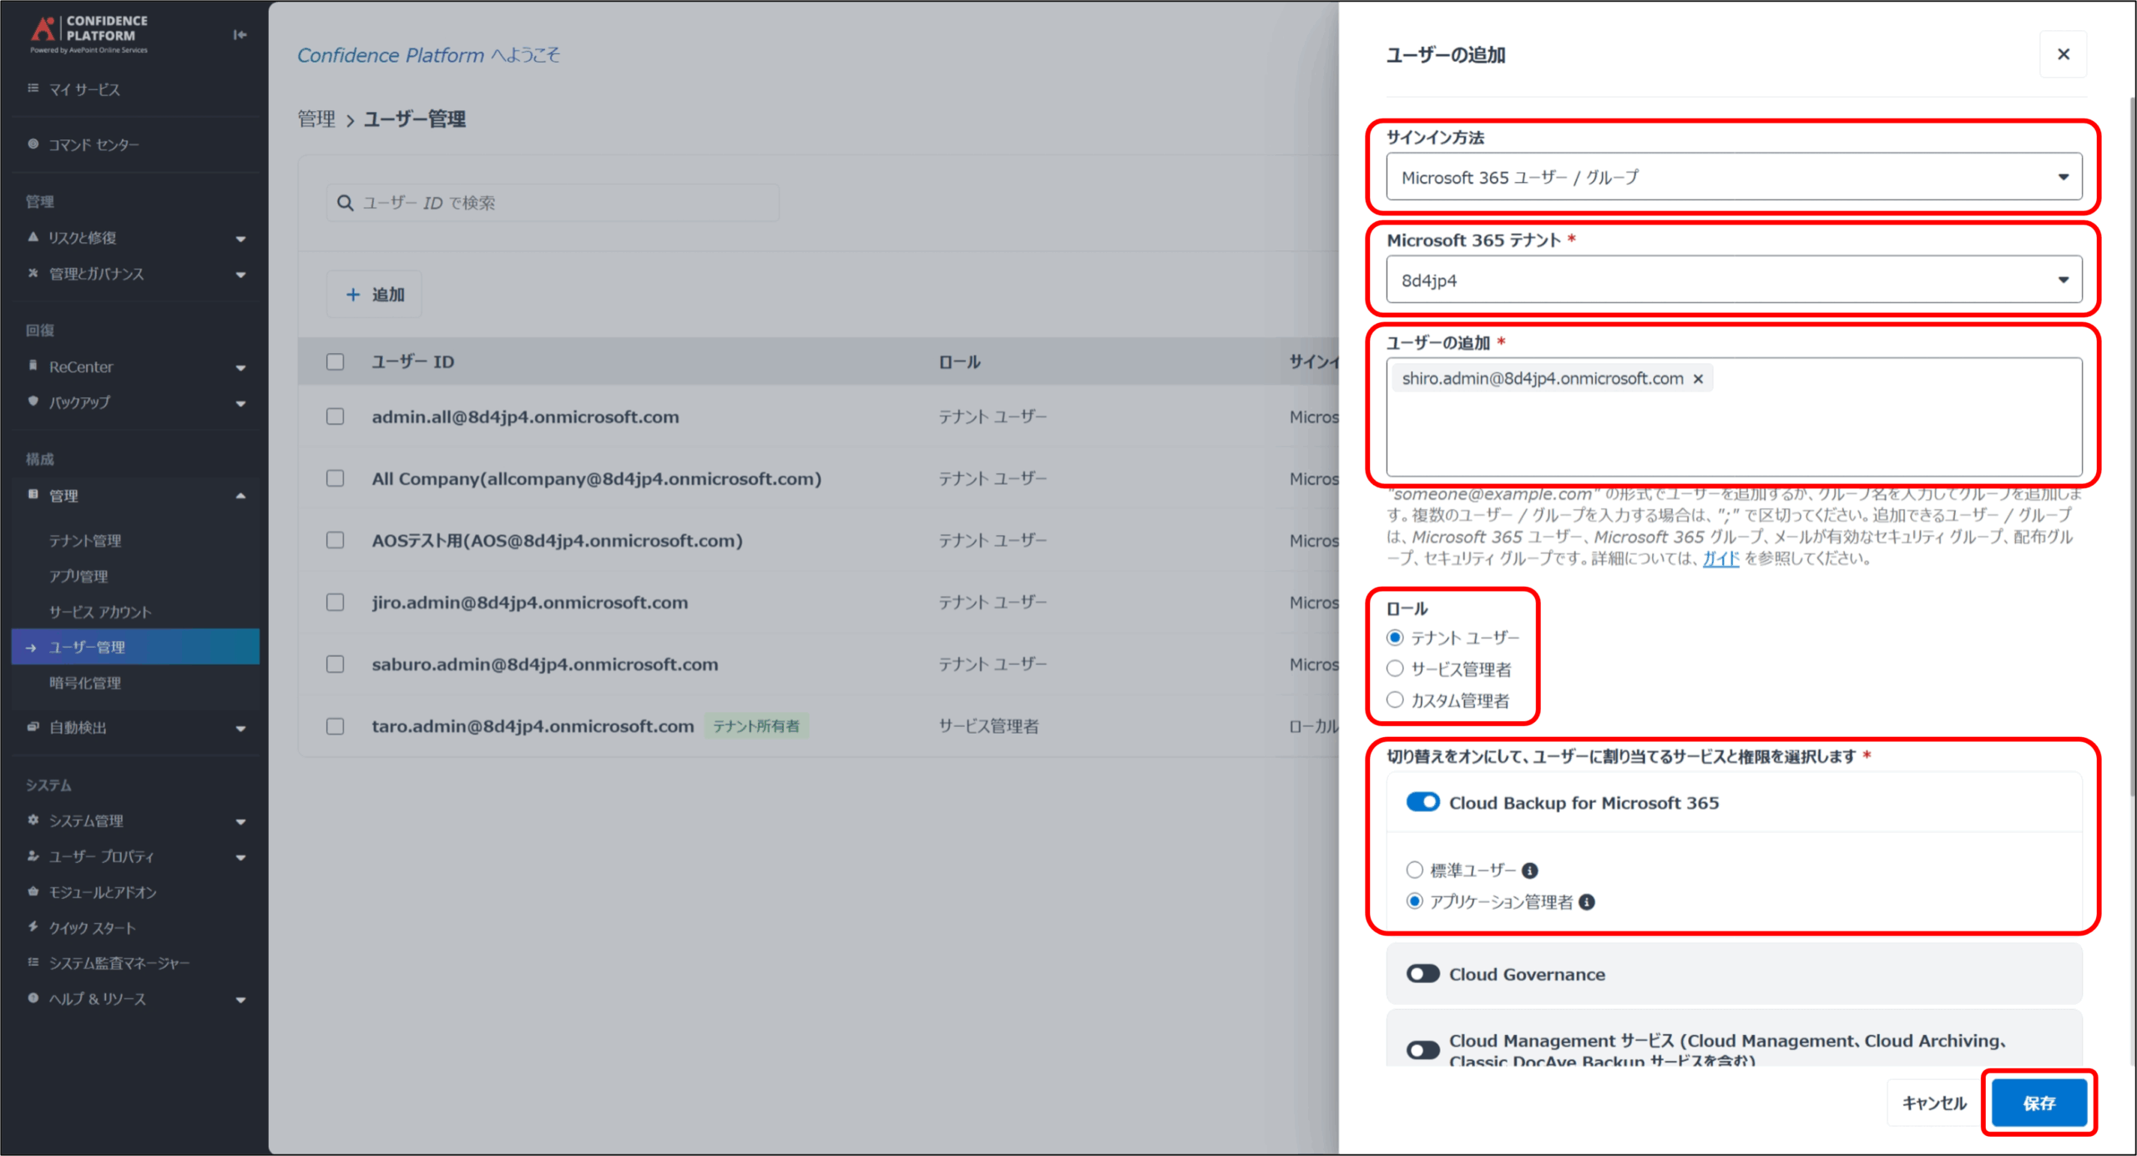The width and height of the screenshot is (2137, 1156).
Task: Open the ガイド link in help text
Action: coord(1720,558)
